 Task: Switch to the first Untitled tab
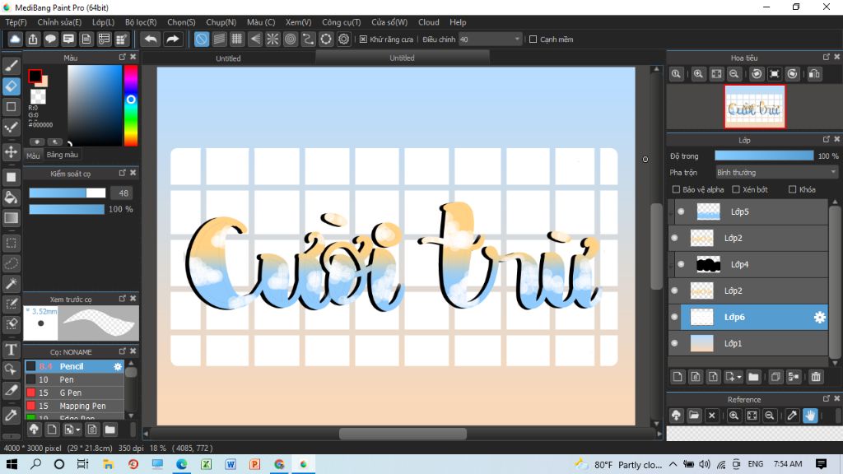228,58
